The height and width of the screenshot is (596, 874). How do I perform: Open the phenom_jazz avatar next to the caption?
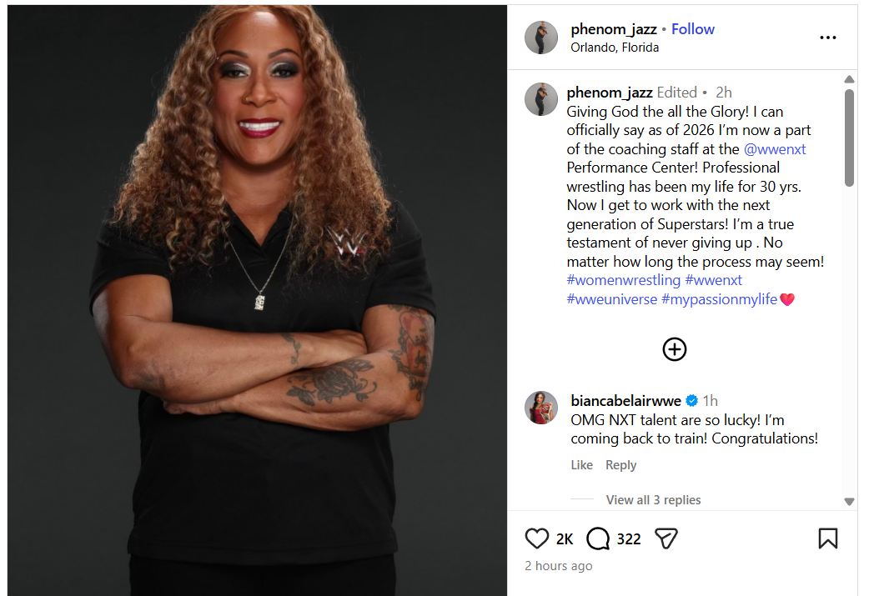point(541,99)
